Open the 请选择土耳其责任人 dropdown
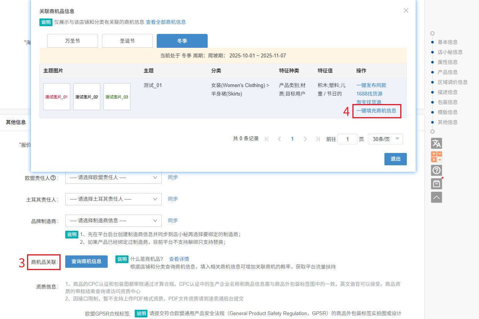 [113, 199]
